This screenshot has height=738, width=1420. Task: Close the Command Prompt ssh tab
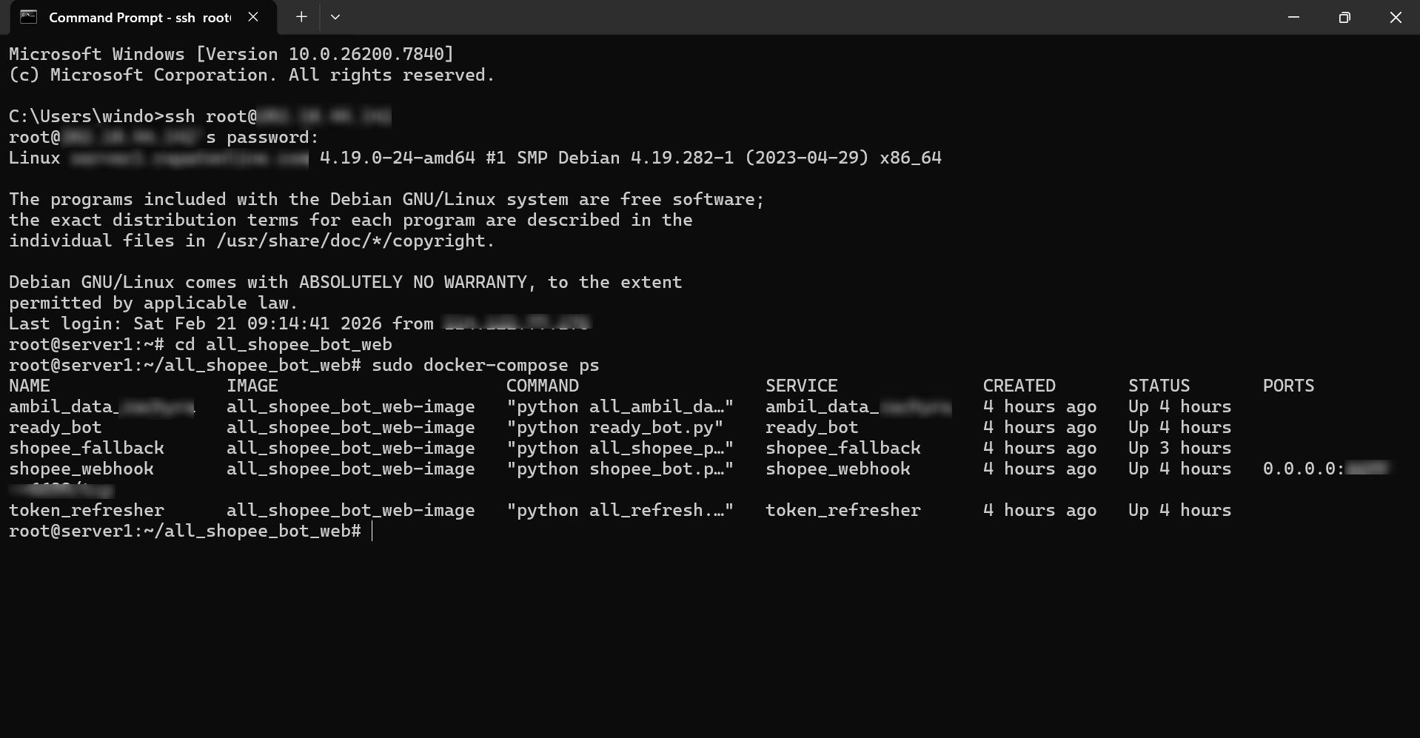point(253,17)
